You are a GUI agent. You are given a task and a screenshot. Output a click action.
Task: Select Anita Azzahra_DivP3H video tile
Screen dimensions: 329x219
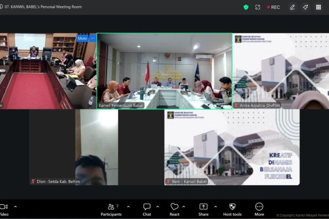click(281, 71)
